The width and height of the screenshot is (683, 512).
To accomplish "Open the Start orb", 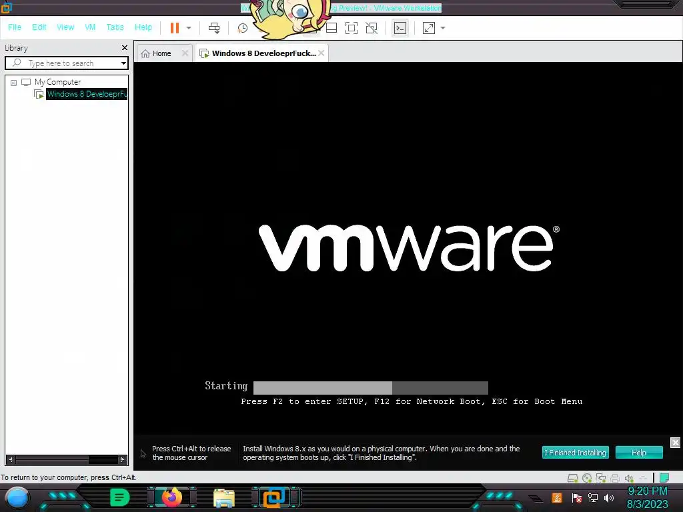I will click(17, 498).
